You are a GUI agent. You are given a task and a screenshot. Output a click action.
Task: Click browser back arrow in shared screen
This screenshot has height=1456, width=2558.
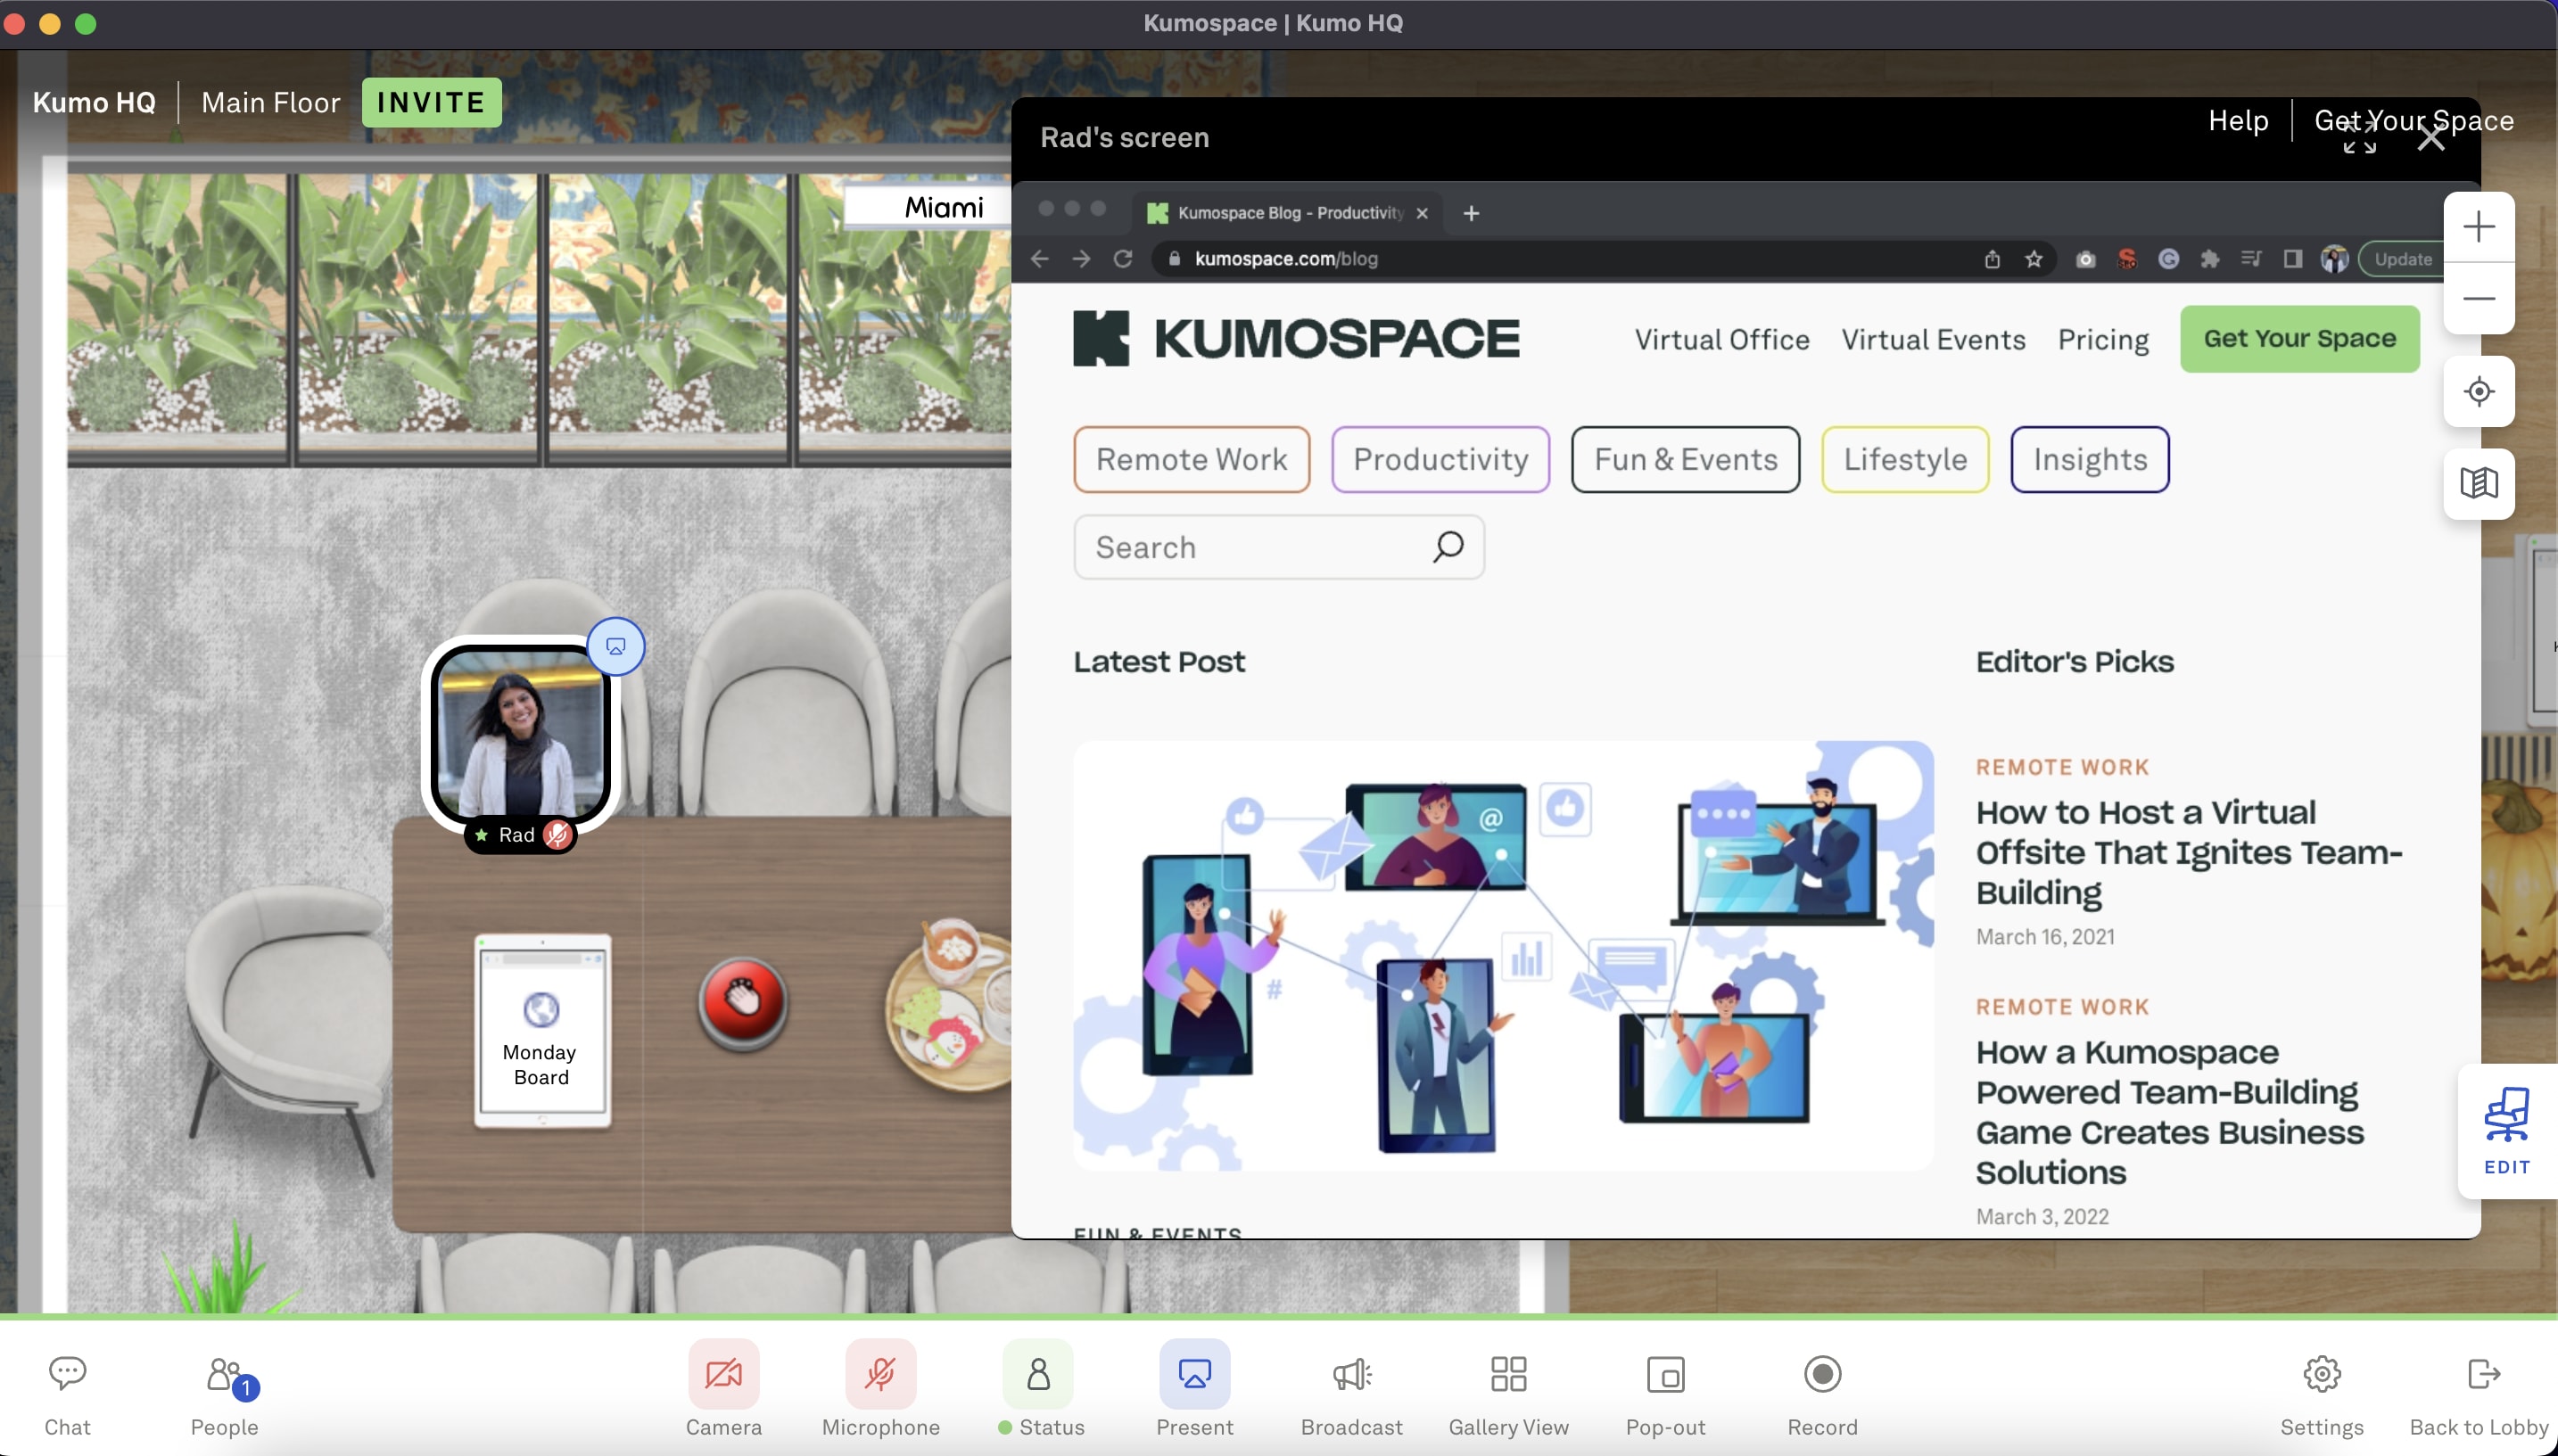(x=1039, y=259)
